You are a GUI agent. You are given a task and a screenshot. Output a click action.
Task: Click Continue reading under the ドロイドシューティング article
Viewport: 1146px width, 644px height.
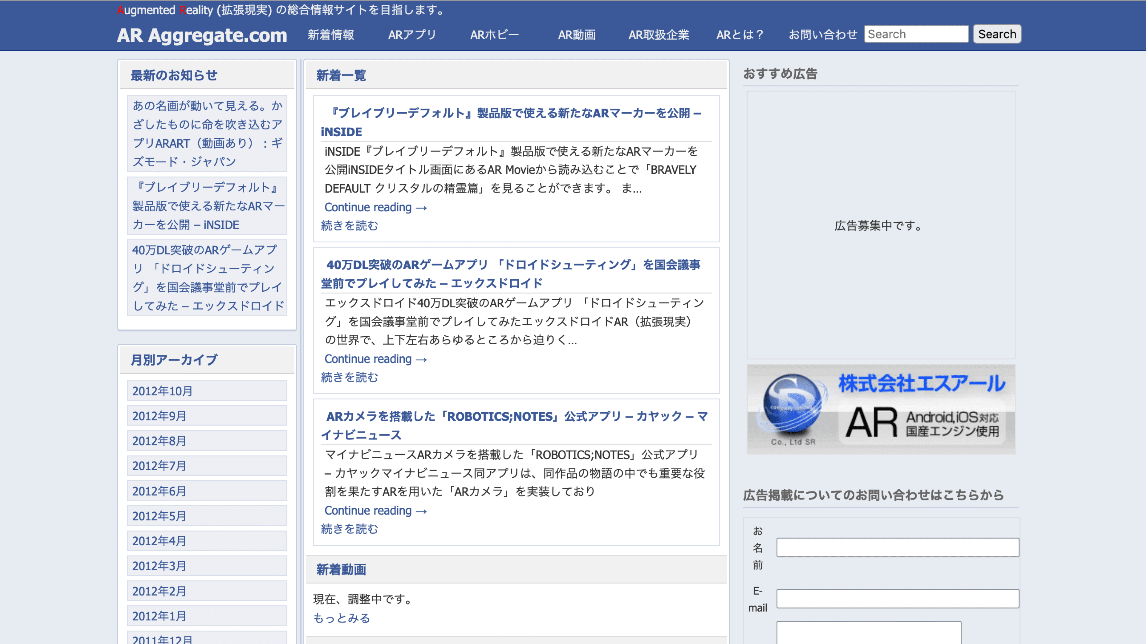(x=375, y=359)
